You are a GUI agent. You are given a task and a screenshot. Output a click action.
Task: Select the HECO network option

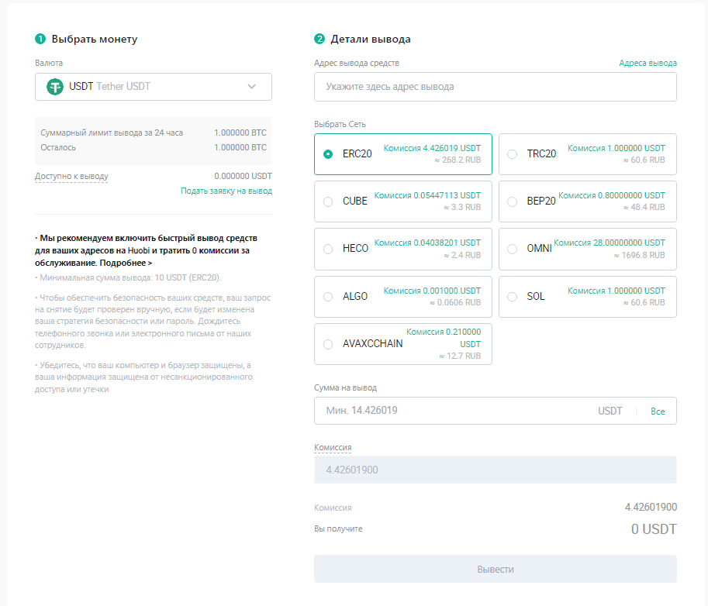point(328,249)
